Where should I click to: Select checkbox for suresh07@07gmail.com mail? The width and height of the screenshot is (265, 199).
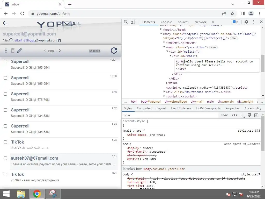5,158
